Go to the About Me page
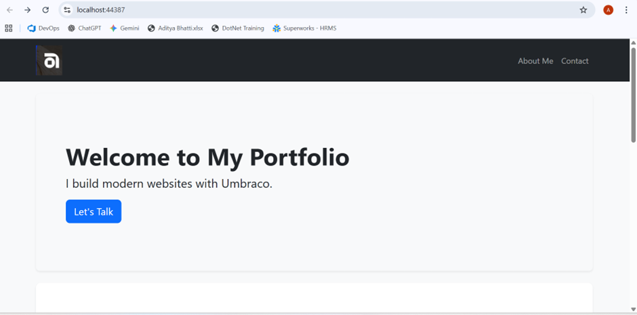 (535, 61)
